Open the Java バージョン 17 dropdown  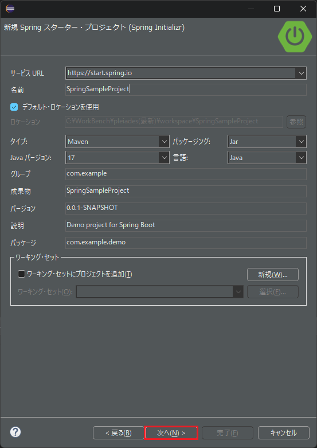118,157
